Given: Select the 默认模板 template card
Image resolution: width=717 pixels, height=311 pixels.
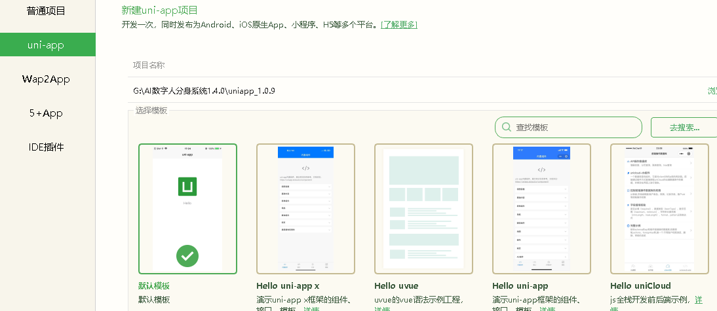Looking at the screenshot, I should [187, 208].
